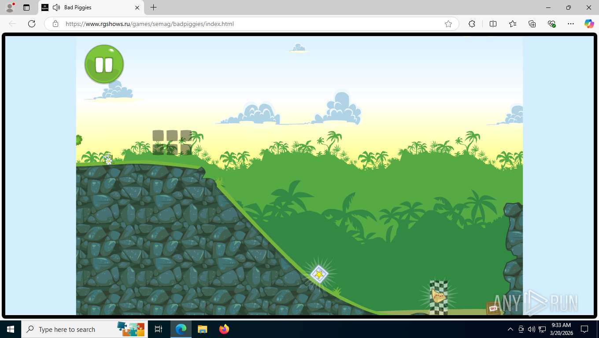Image resolution: width=599 pixels, height=338 pixels.
Task: Click the white daisy flower on hilltop
Action: pos(108,160)
